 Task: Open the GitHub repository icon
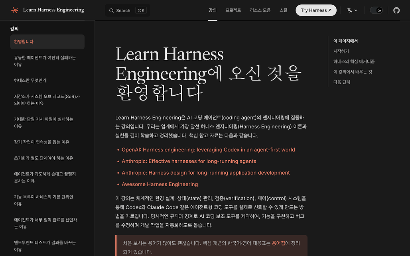[x=396, y=10]
